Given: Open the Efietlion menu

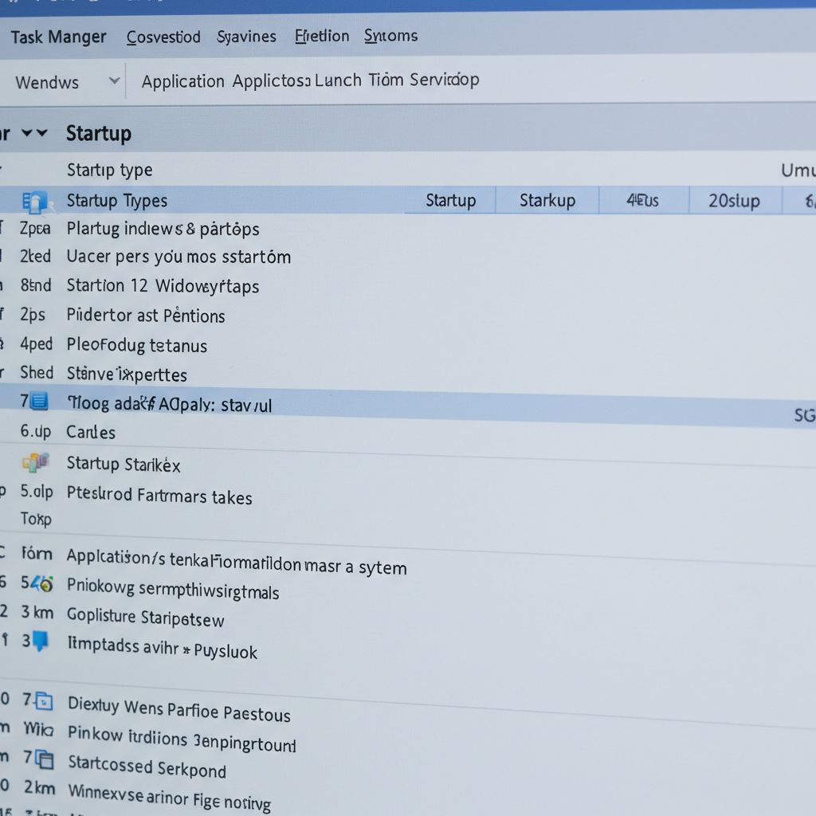Looking at the screenshot, I should point(322,36).
